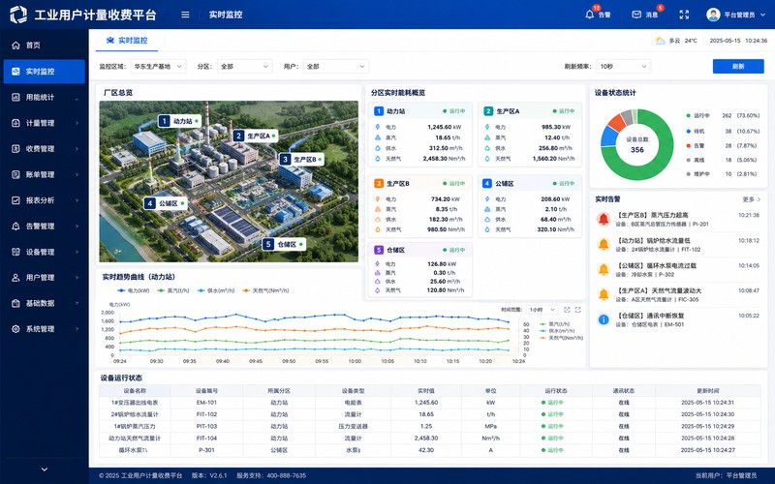Click the platform logo icon
The image size is (775, 484).
click(x=18, y=15)
